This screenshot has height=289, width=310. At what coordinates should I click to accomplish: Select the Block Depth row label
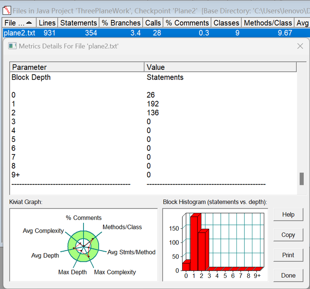(31, 77)
